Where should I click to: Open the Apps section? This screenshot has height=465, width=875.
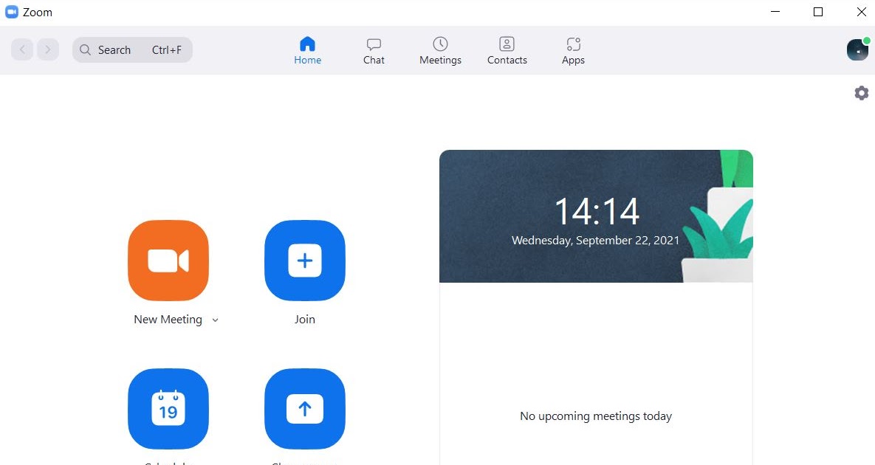point(573,49)
